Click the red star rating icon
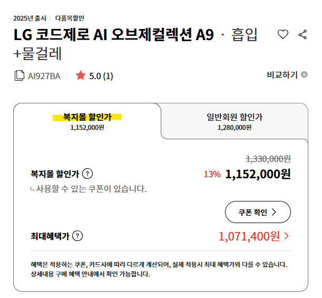The width and height of the screenshot is (322, 298). (80, 75)
